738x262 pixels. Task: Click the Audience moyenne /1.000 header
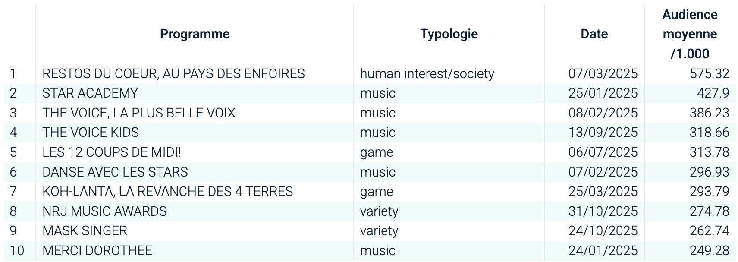690,34
